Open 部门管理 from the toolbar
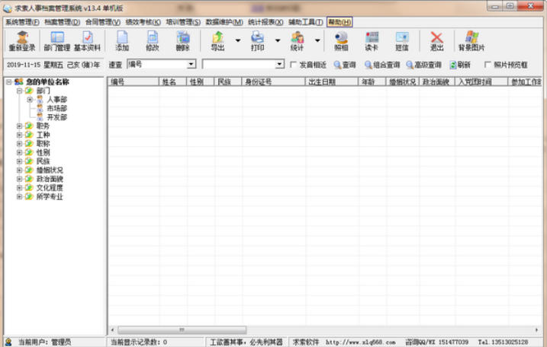Screen dimensions: 547x347 [x=56, y=41]
